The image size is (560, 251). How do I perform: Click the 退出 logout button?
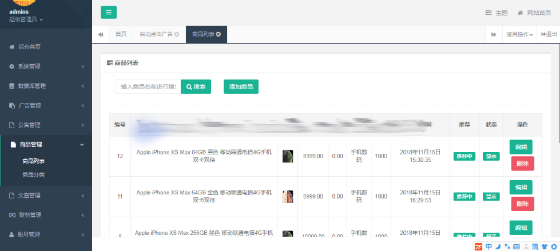[x=549, y=34]
